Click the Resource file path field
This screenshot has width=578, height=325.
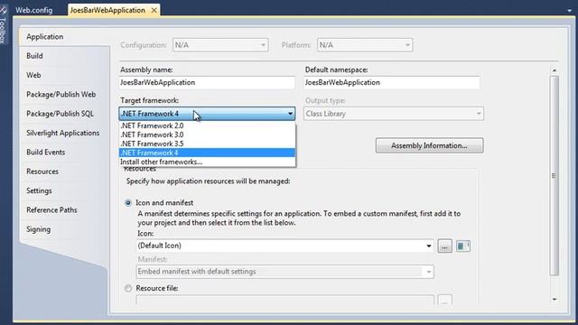[285, 300]
